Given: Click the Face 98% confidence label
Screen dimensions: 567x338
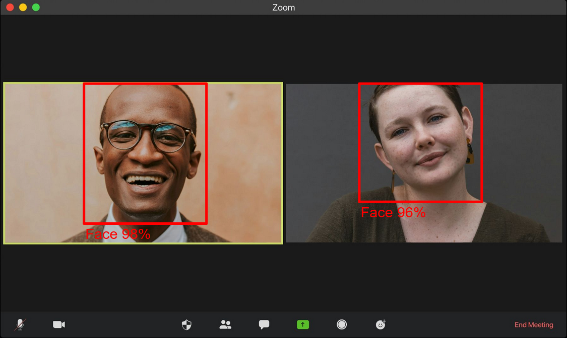Looking at the screenshot, I should (x=118, y=233).
